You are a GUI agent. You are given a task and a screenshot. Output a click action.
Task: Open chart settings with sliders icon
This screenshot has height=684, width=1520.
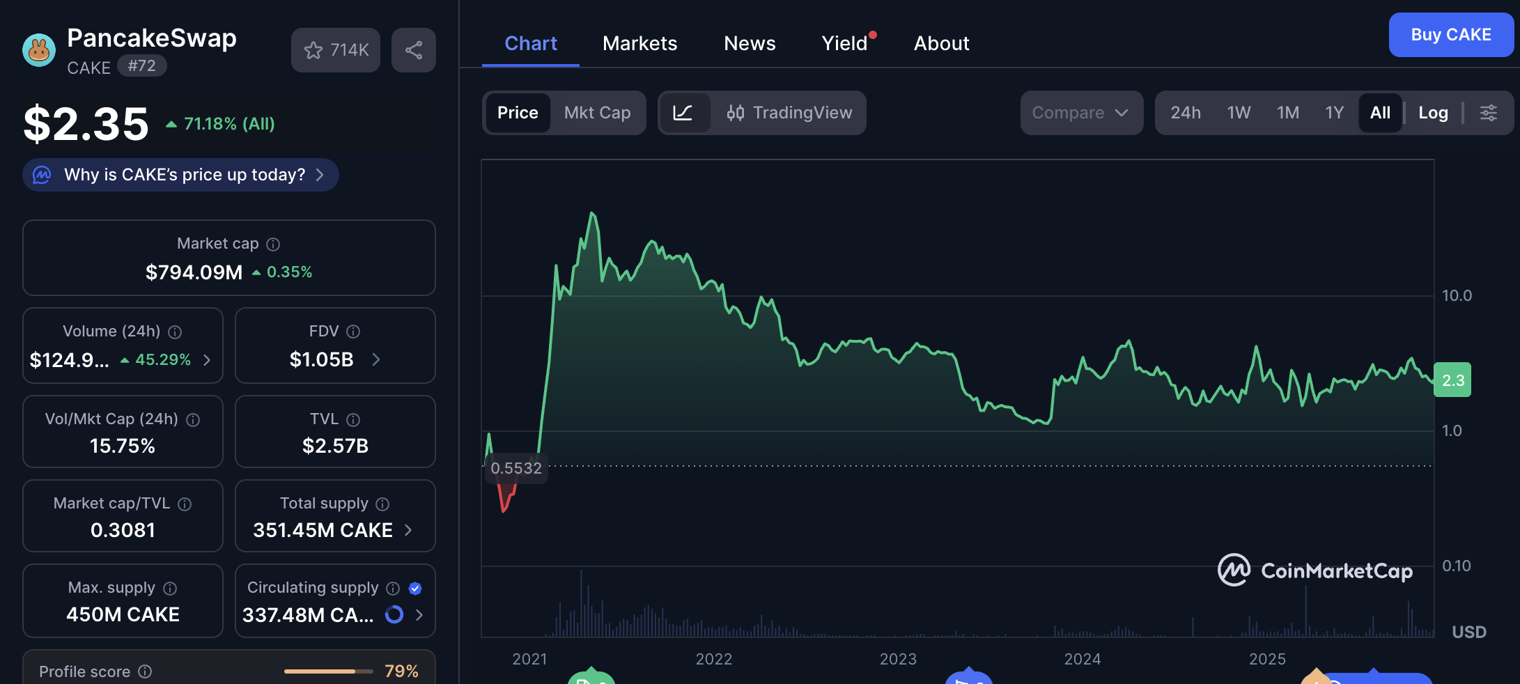(x=1489, y=112)
